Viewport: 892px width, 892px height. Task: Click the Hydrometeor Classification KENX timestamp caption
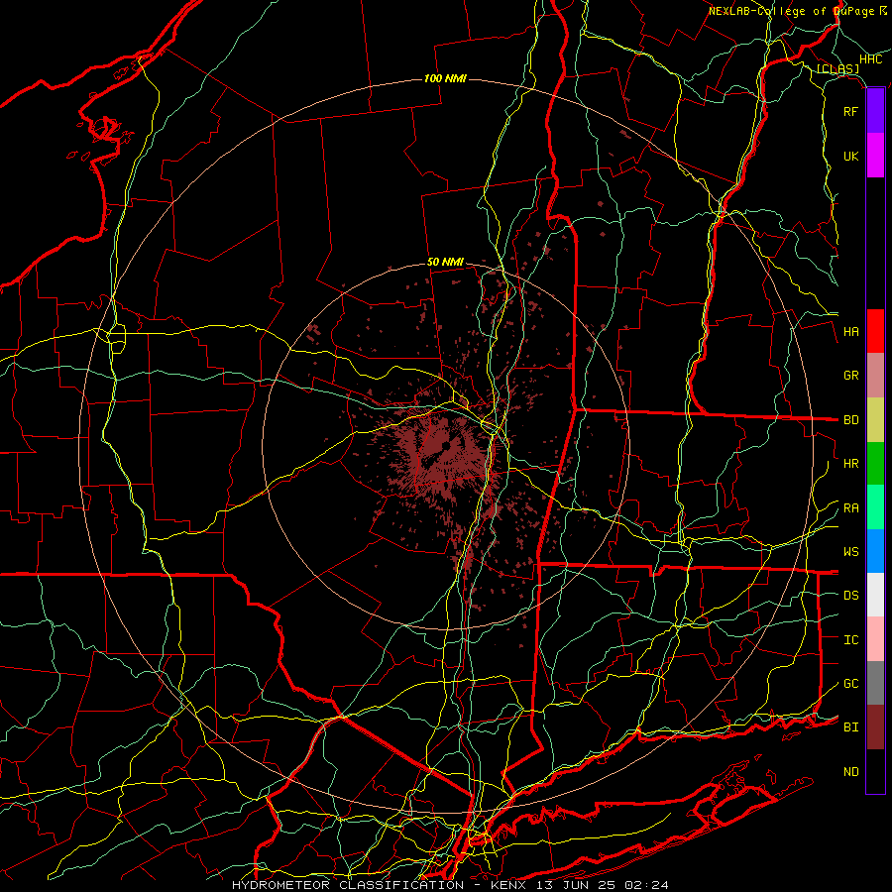[x=450, y=885]
